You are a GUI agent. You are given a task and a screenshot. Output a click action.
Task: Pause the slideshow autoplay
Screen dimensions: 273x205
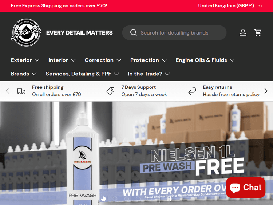(x=169, y=199)
